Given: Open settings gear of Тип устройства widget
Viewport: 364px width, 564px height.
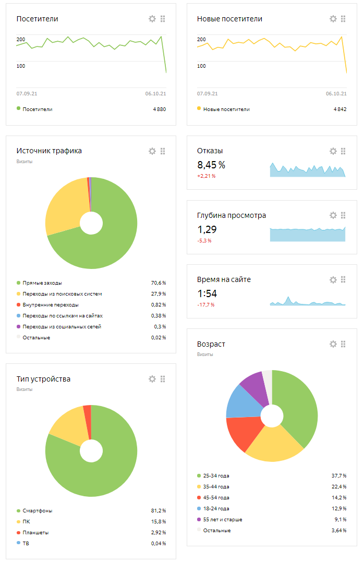Looking at the screenshot, I should tap(152, 379).
